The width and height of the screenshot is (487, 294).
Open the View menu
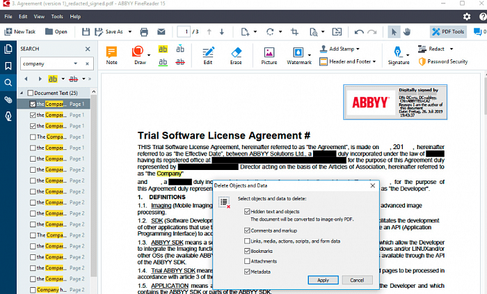coord(40,15)
